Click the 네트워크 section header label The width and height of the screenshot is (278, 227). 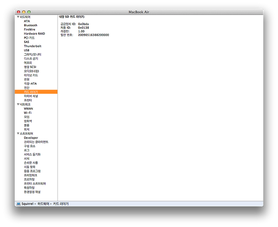coord(25,104)
